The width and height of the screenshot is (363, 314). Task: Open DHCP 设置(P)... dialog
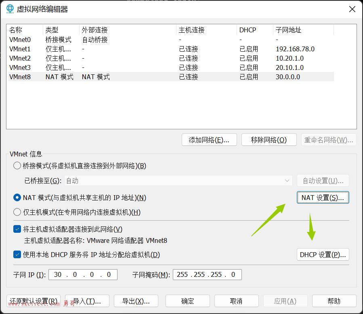point(323,255)
